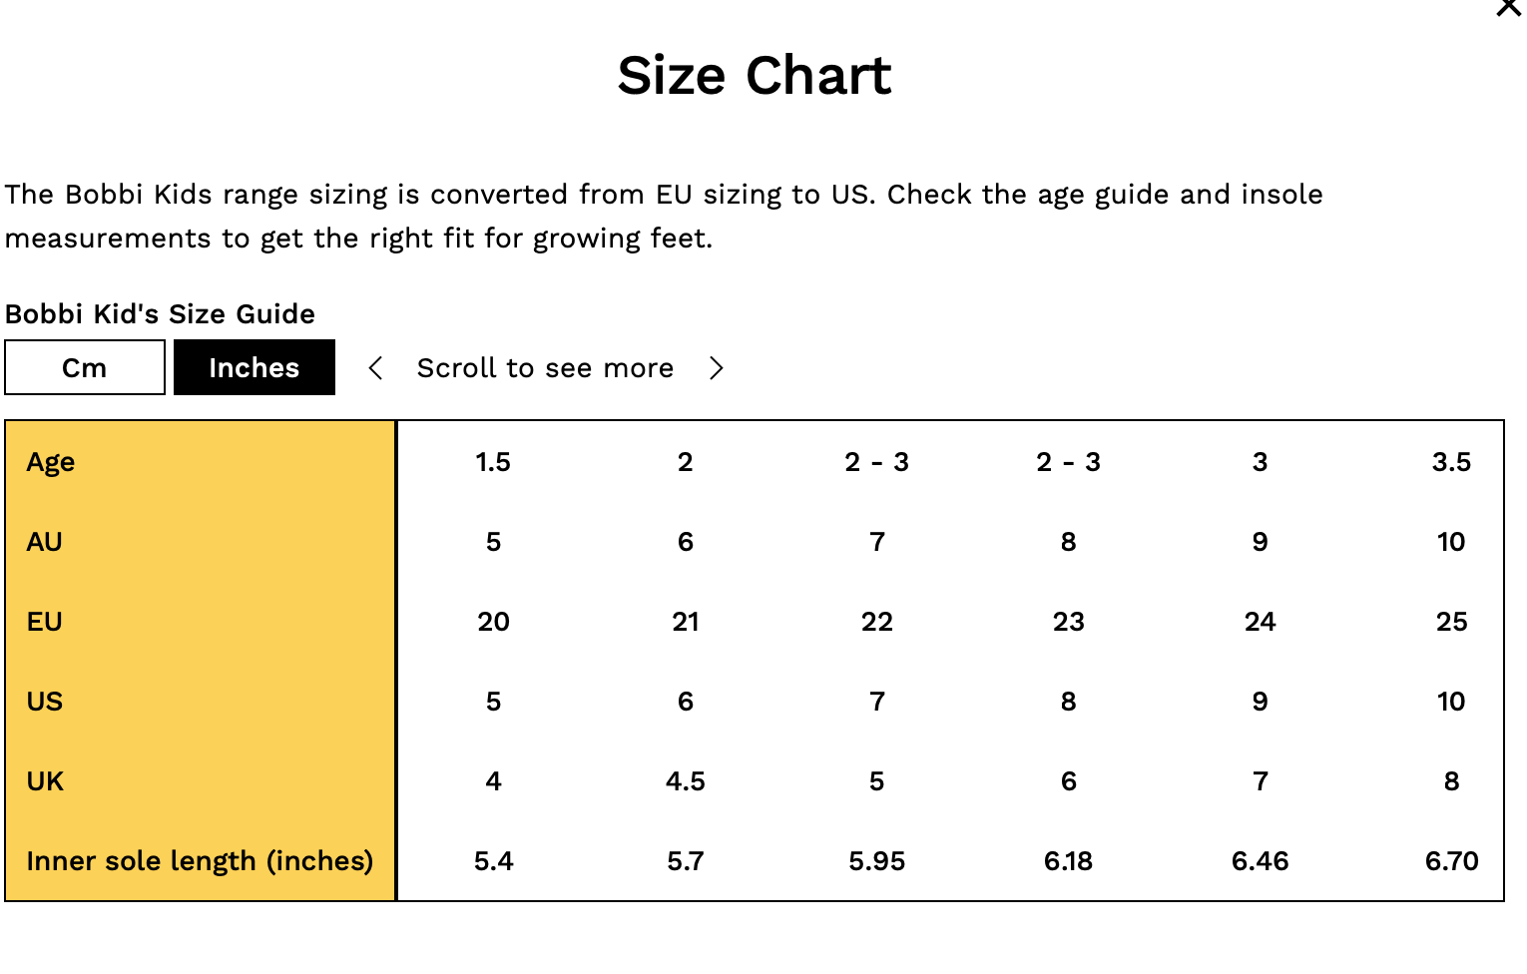Select the Inner sole length row header
1527x974 pixels.
(200, 861)
